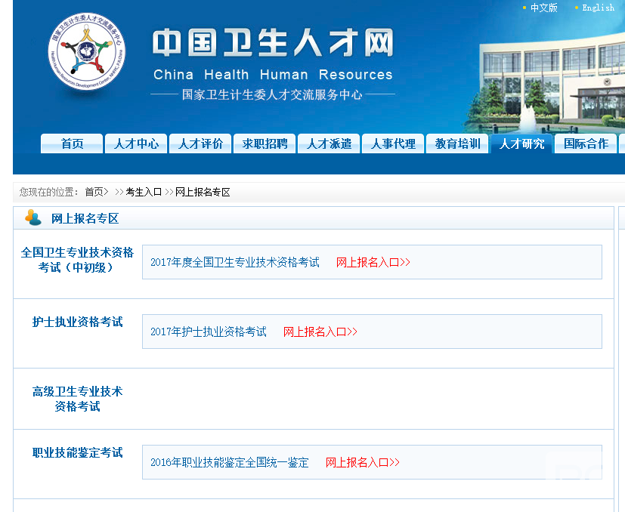Viewport: 625px width, 512px height.
Task: Open the 求职招聘 navigation tab
Action: [265, 143]
